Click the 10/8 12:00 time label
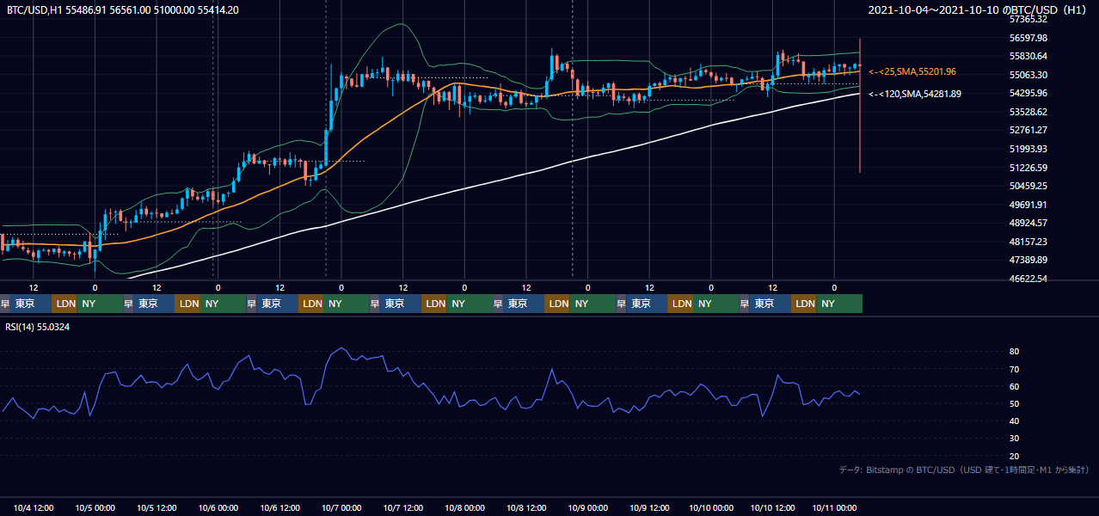Image resolution: width=1099 pixels, height=516 pixels. pos(527,508)
